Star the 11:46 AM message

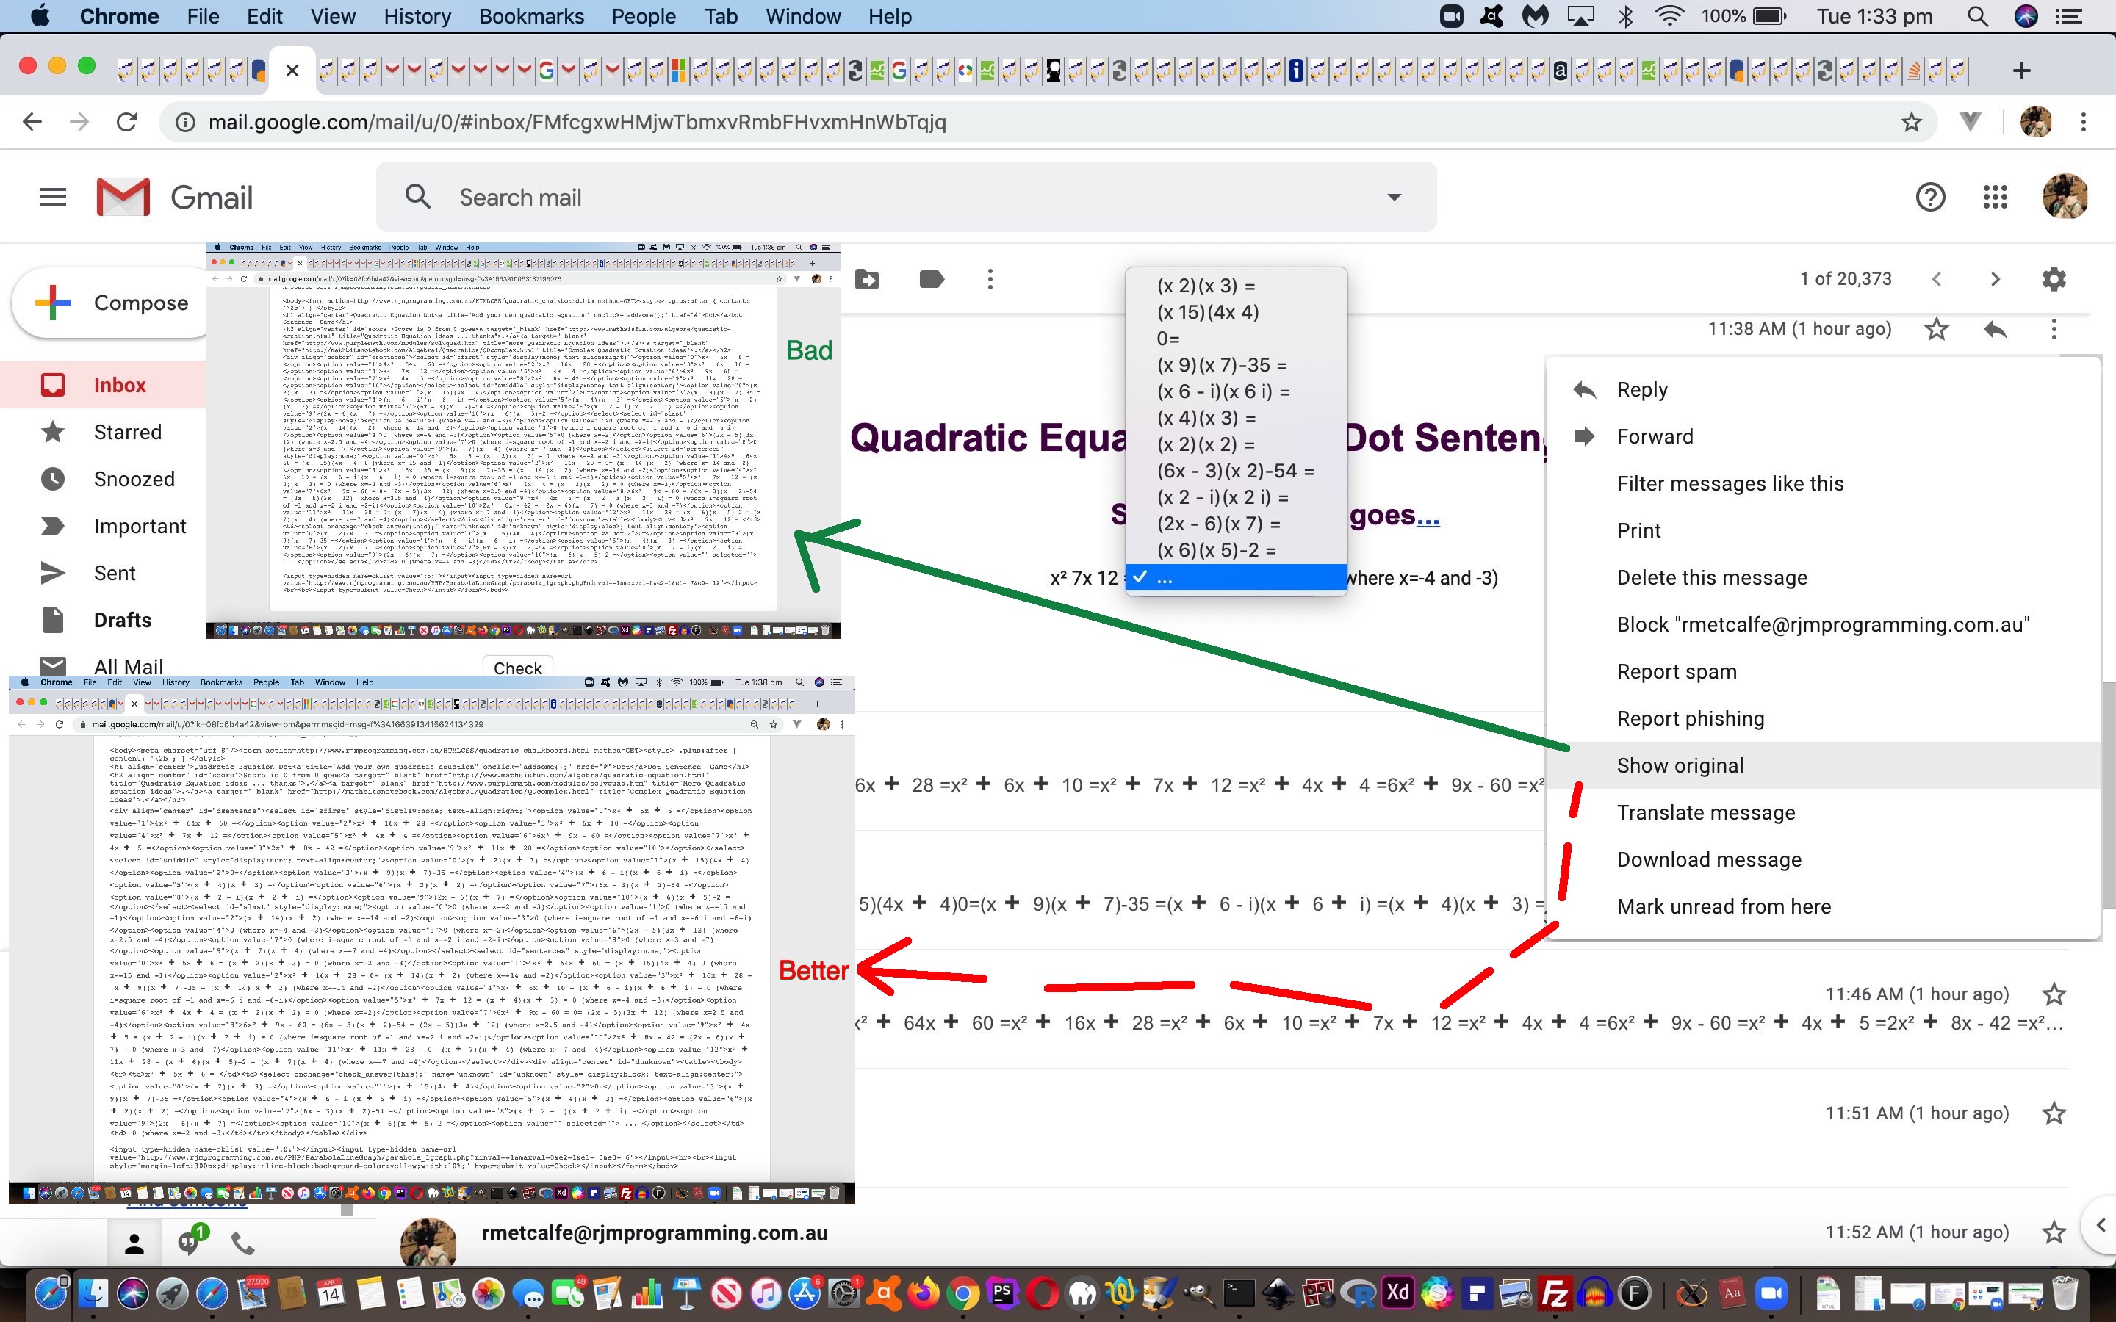[x=2053, y=994]
